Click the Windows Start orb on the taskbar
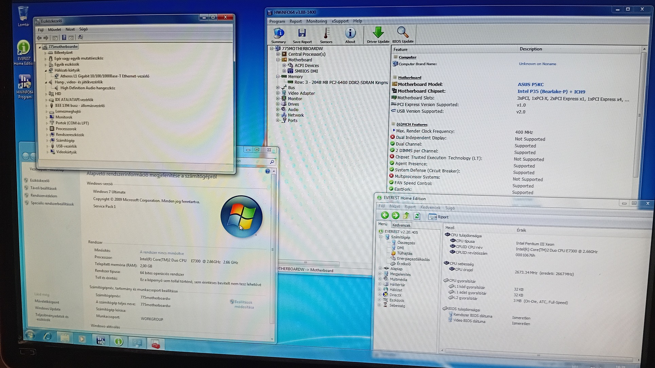 pos(30,335)
